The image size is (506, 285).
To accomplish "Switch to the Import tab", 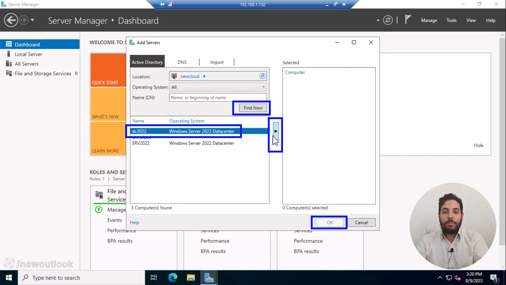I will coord(217,62).
